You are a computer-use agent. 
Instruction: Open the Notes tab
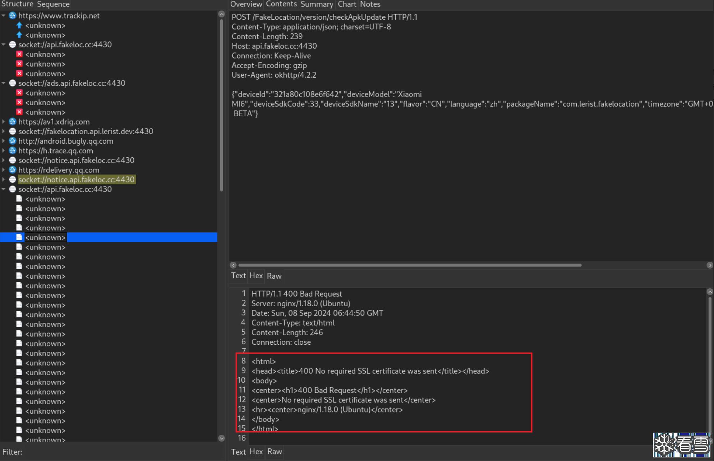coord(370,4)
